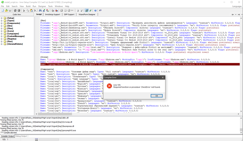Click the editor vertical scrollbar thumb
This screenshot has height=141, width=243.
click(241, 48)
